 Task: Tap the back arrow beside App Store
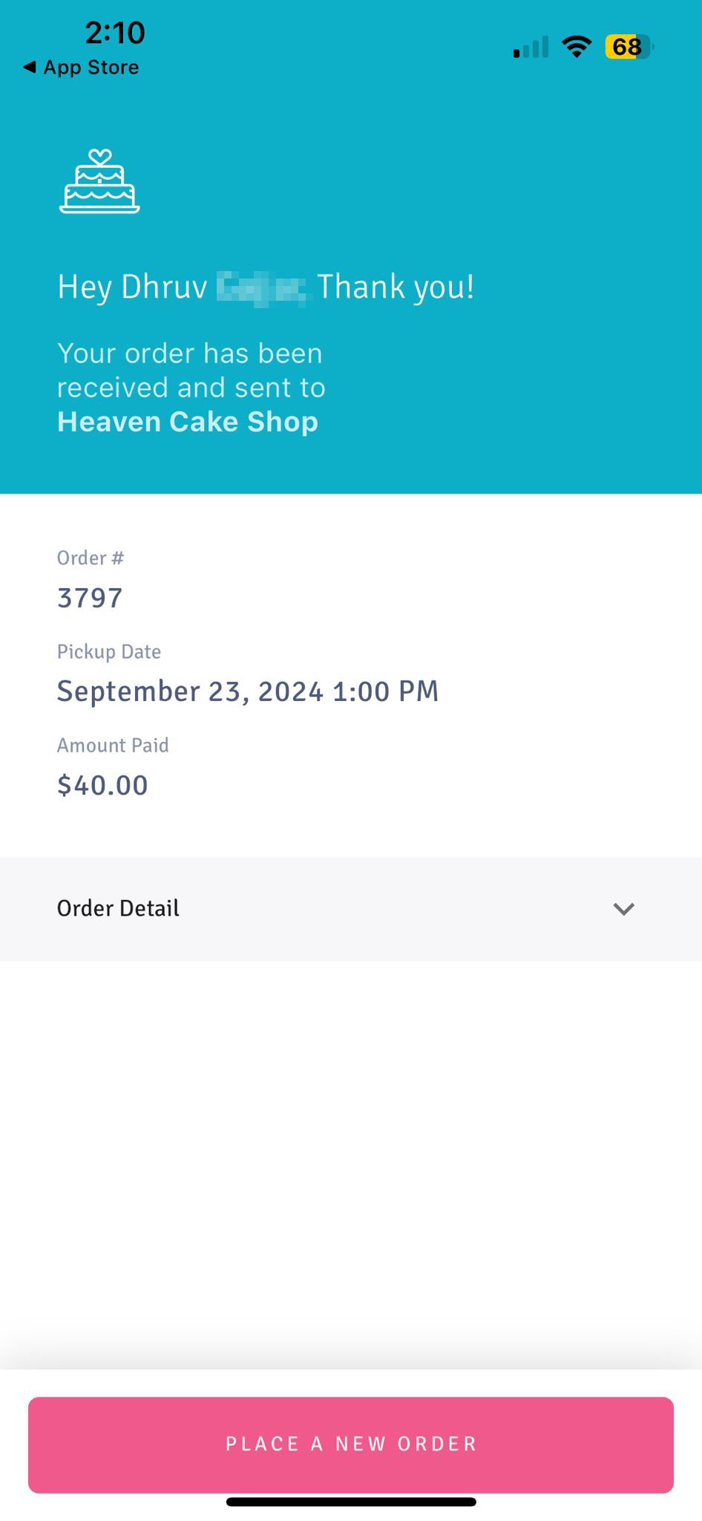[30, 68]
